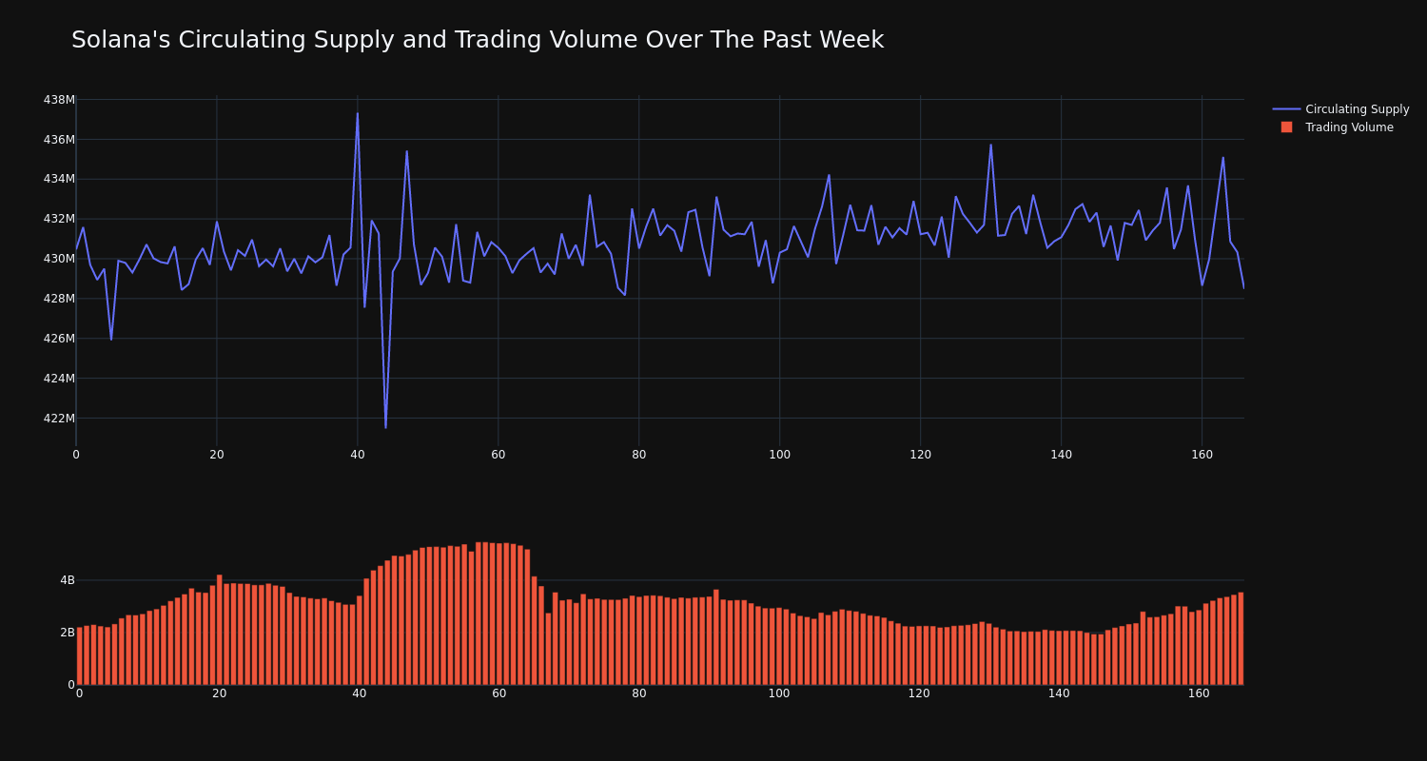Click the highest supply peak near 437M
The image size is (1427, 761).
point(358,113)
